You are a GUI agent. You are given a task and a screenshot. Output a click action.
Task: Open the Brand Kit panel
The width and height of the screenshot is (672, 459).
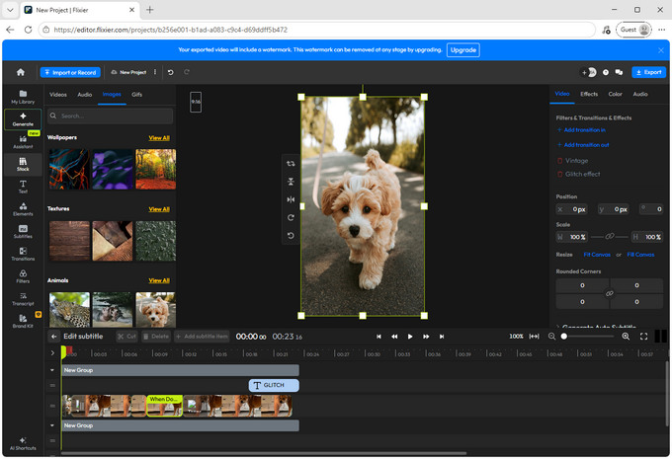point(23,321)
